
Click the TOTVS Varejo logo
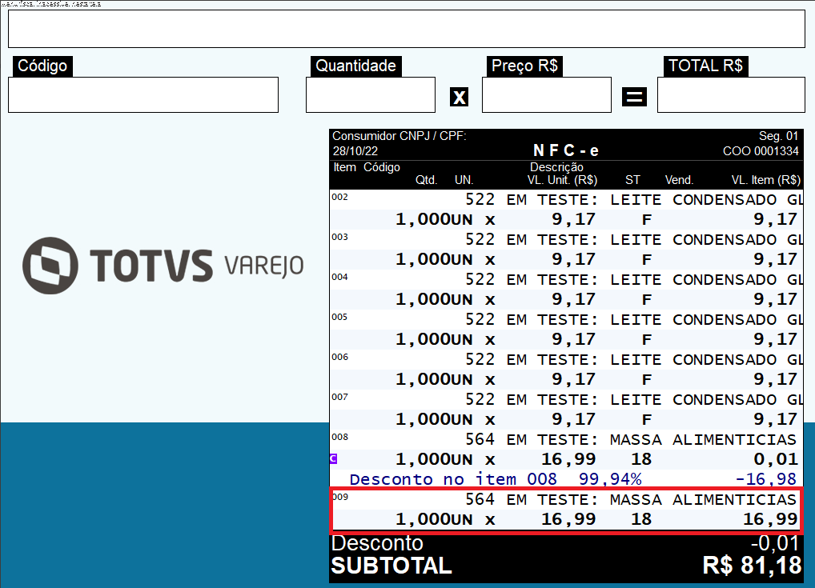[x=163, y=266]
